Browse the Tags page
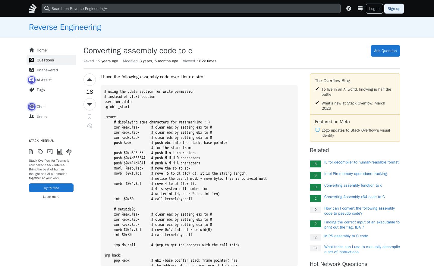The height and width of the screenshot is (271, 434). click(51, 89)
